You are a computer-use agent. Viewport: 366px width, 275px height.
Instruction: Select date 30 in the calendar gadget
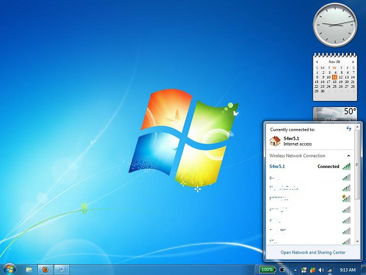click(323, 91)
